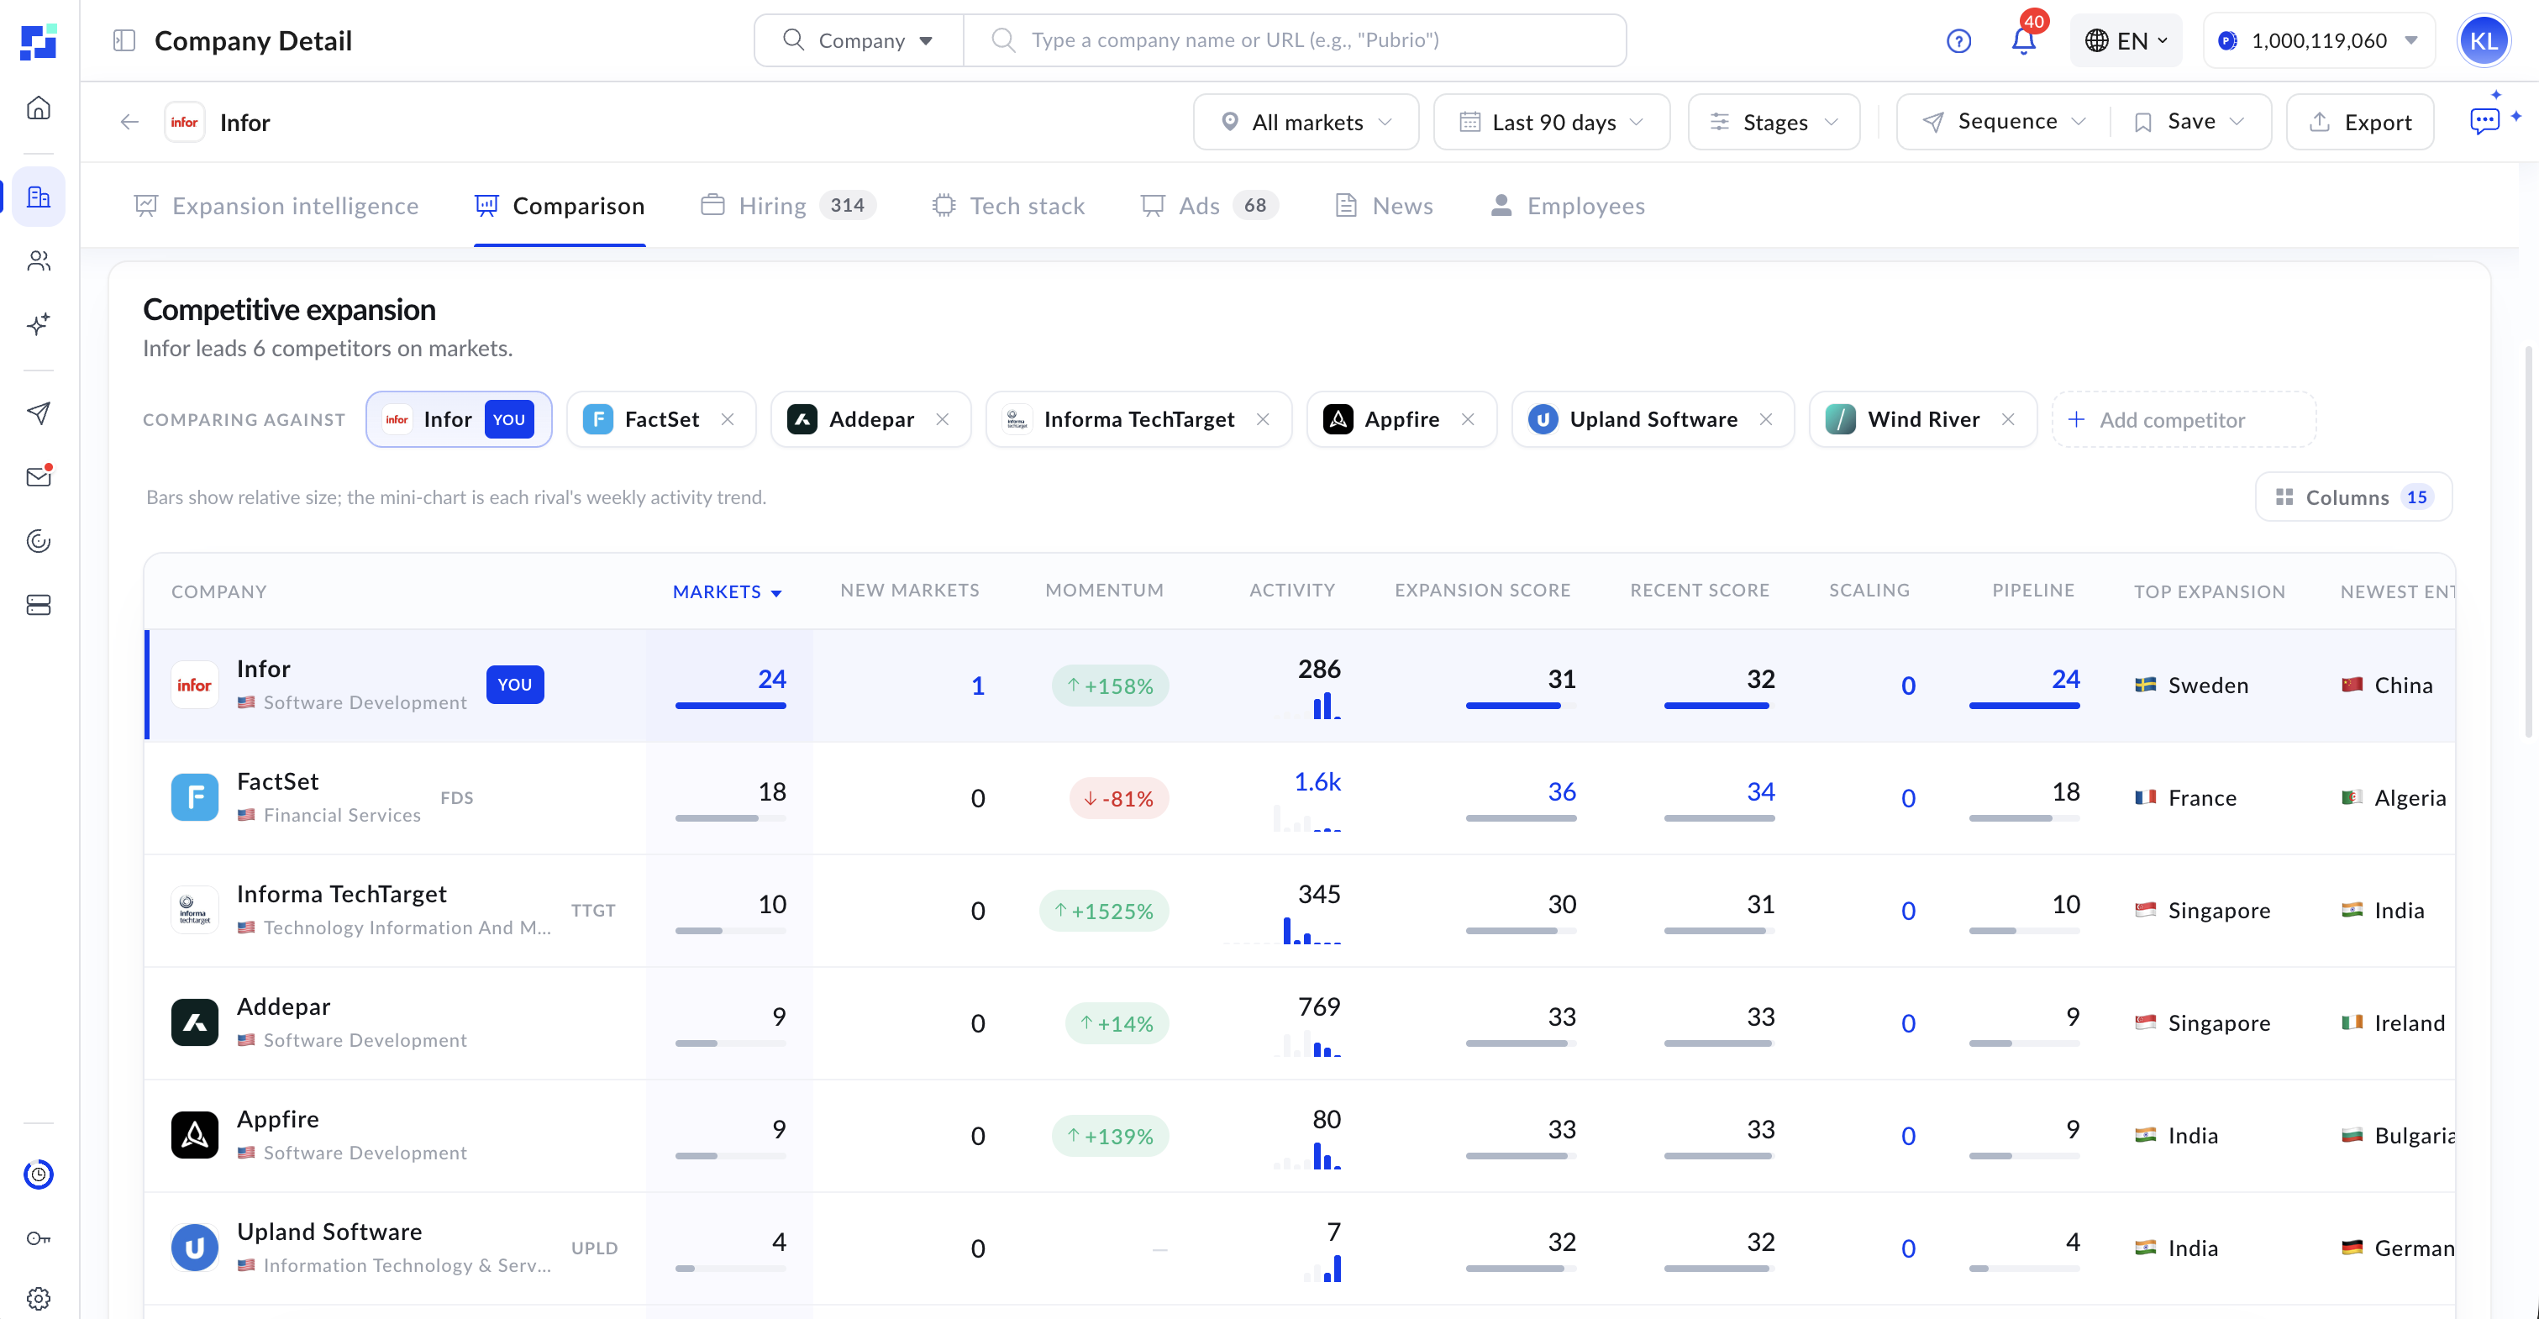
Task: Select the Infor YOU chip
Action: pyautogui.click(x=459, y=419)
